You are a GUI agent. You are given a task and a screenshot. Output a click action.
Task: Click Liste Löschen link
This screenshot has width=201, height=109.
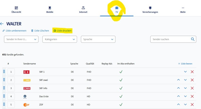40,31
